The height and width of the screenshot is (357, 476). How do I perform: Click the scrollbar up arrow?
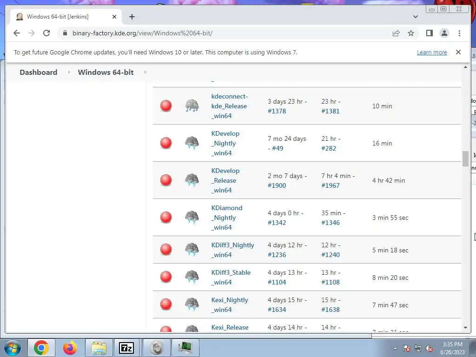coord(465,67)
